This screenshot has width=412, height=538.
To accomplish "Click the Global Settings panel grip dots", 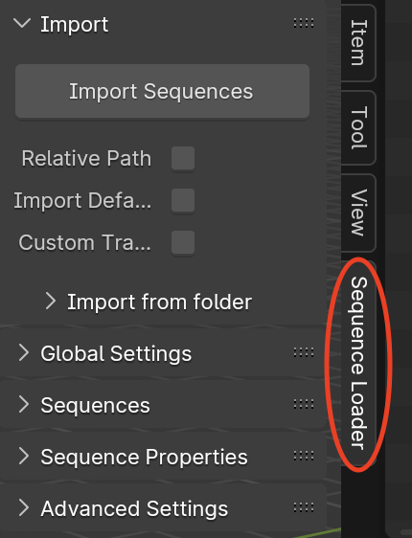I will click(x=304, y=352).
